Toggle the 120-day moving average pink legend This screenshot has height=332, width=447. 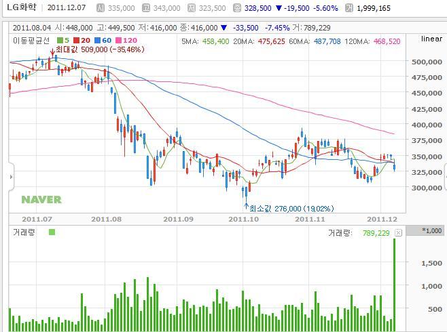click(x=119, y=41)
